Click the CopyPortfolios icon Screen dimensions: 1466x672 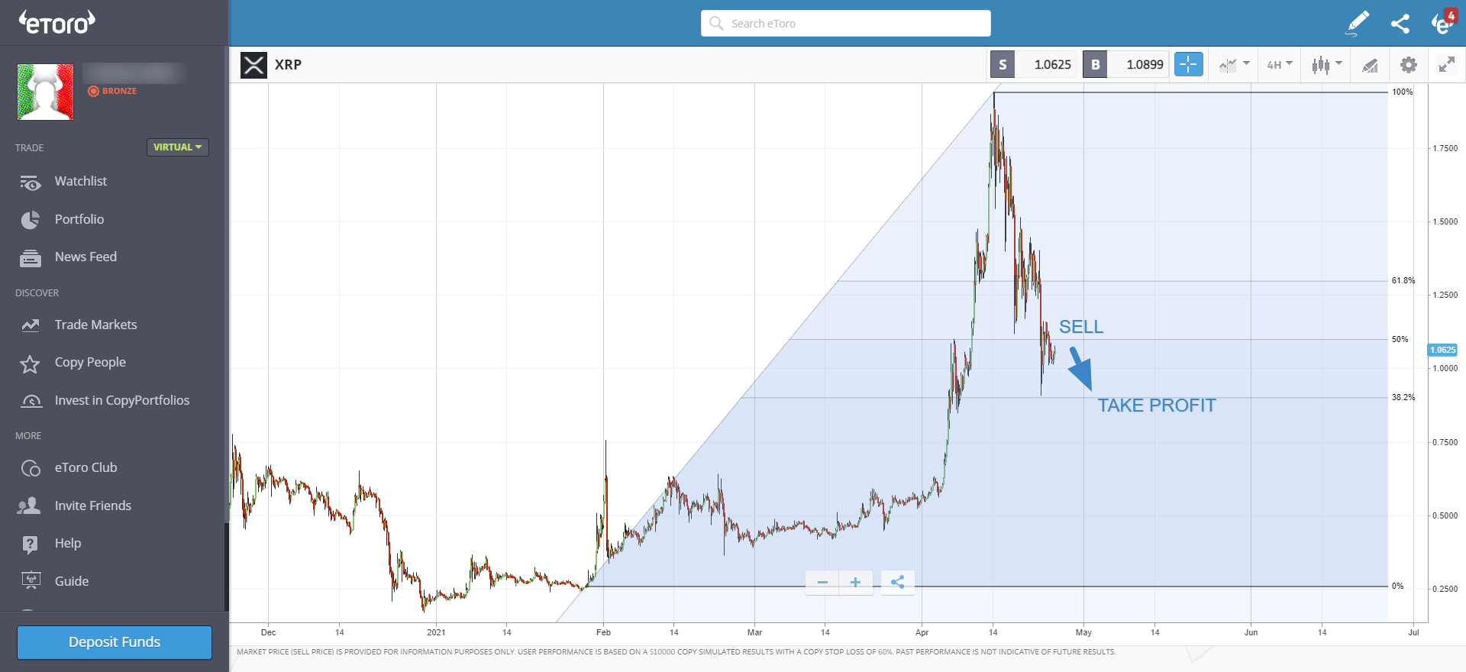click(x=31, y=401)
